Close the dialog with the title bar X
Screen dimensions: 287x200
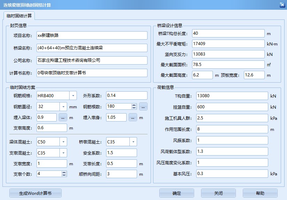(282, 5)
